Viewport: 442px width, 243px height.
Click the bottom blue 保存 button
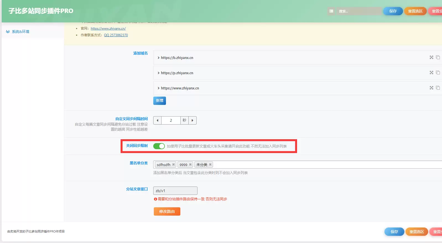(394, 232)
